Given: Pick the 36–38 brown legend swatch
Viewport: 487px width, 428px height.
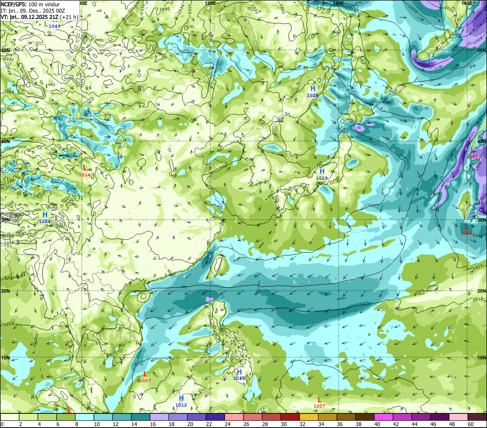Looking at the screenshot, I should [346, 417].
